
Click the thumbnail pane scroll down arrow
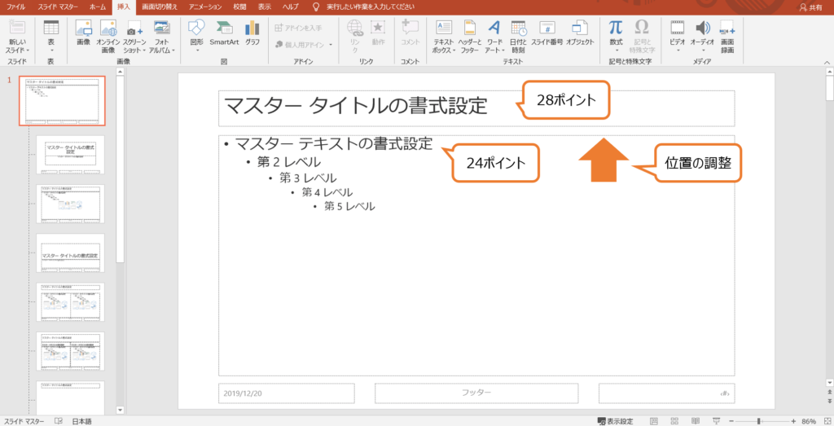tap(120, 410)
